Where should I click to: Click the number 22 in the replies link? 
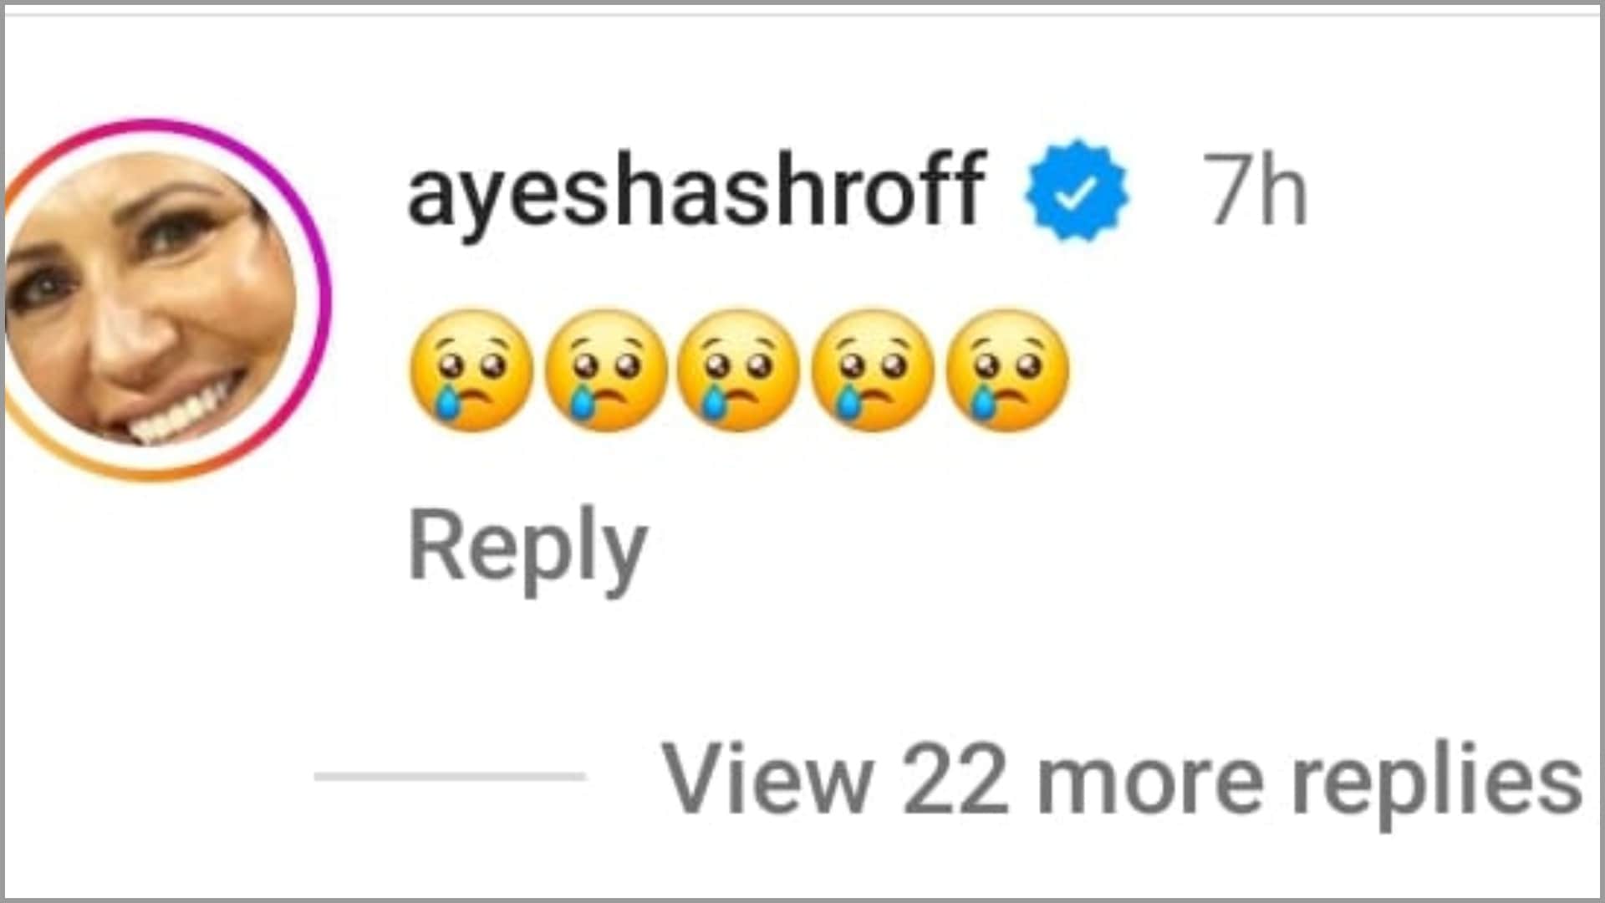click(x=955, y=779)
